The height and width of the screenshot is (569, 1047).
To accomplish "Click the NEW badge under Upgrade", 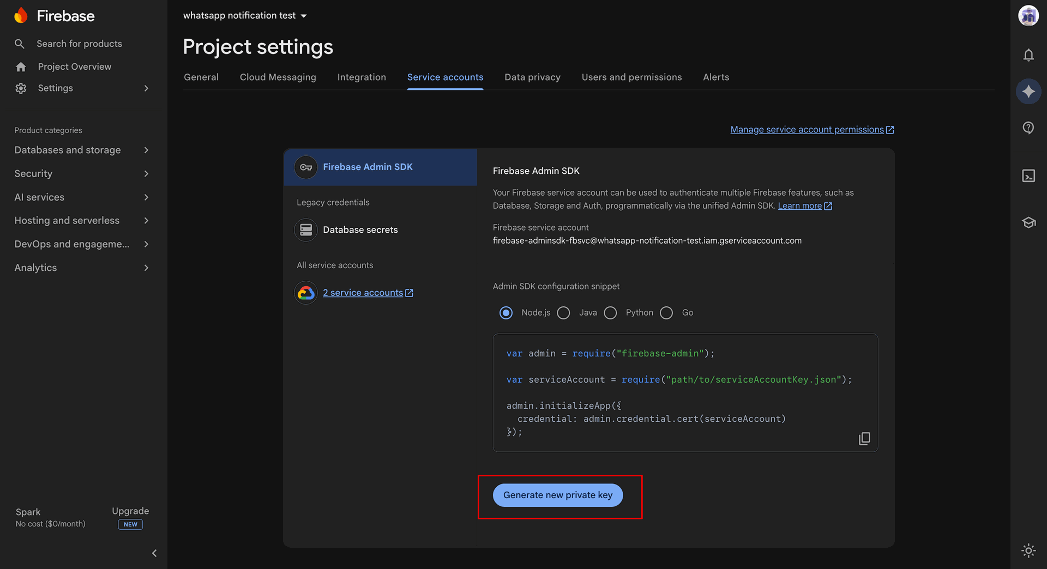I will [x=130, y=524].
